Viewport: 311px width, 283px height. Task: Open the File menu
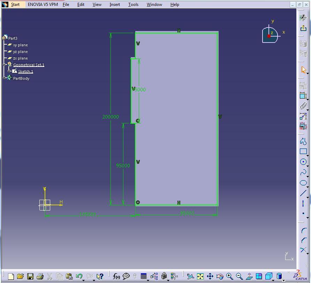pyautogui.click(x=66, y=5)
